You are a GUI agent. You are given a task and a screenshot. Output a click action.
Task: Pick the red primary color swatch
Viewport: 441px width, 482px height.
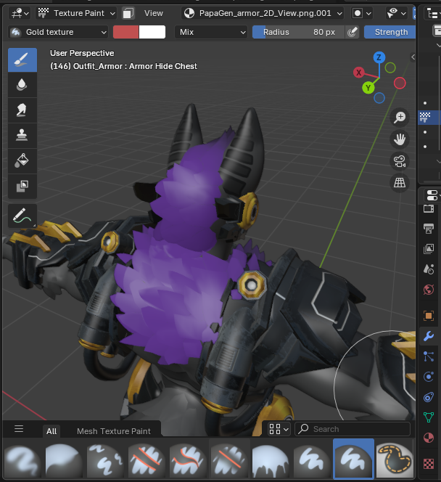click(x=126, y=32)
